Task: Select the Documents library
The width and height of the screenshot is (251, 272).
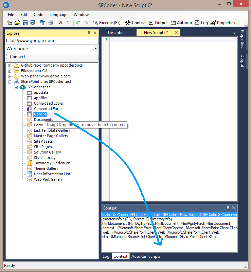Action: [43, 120]
